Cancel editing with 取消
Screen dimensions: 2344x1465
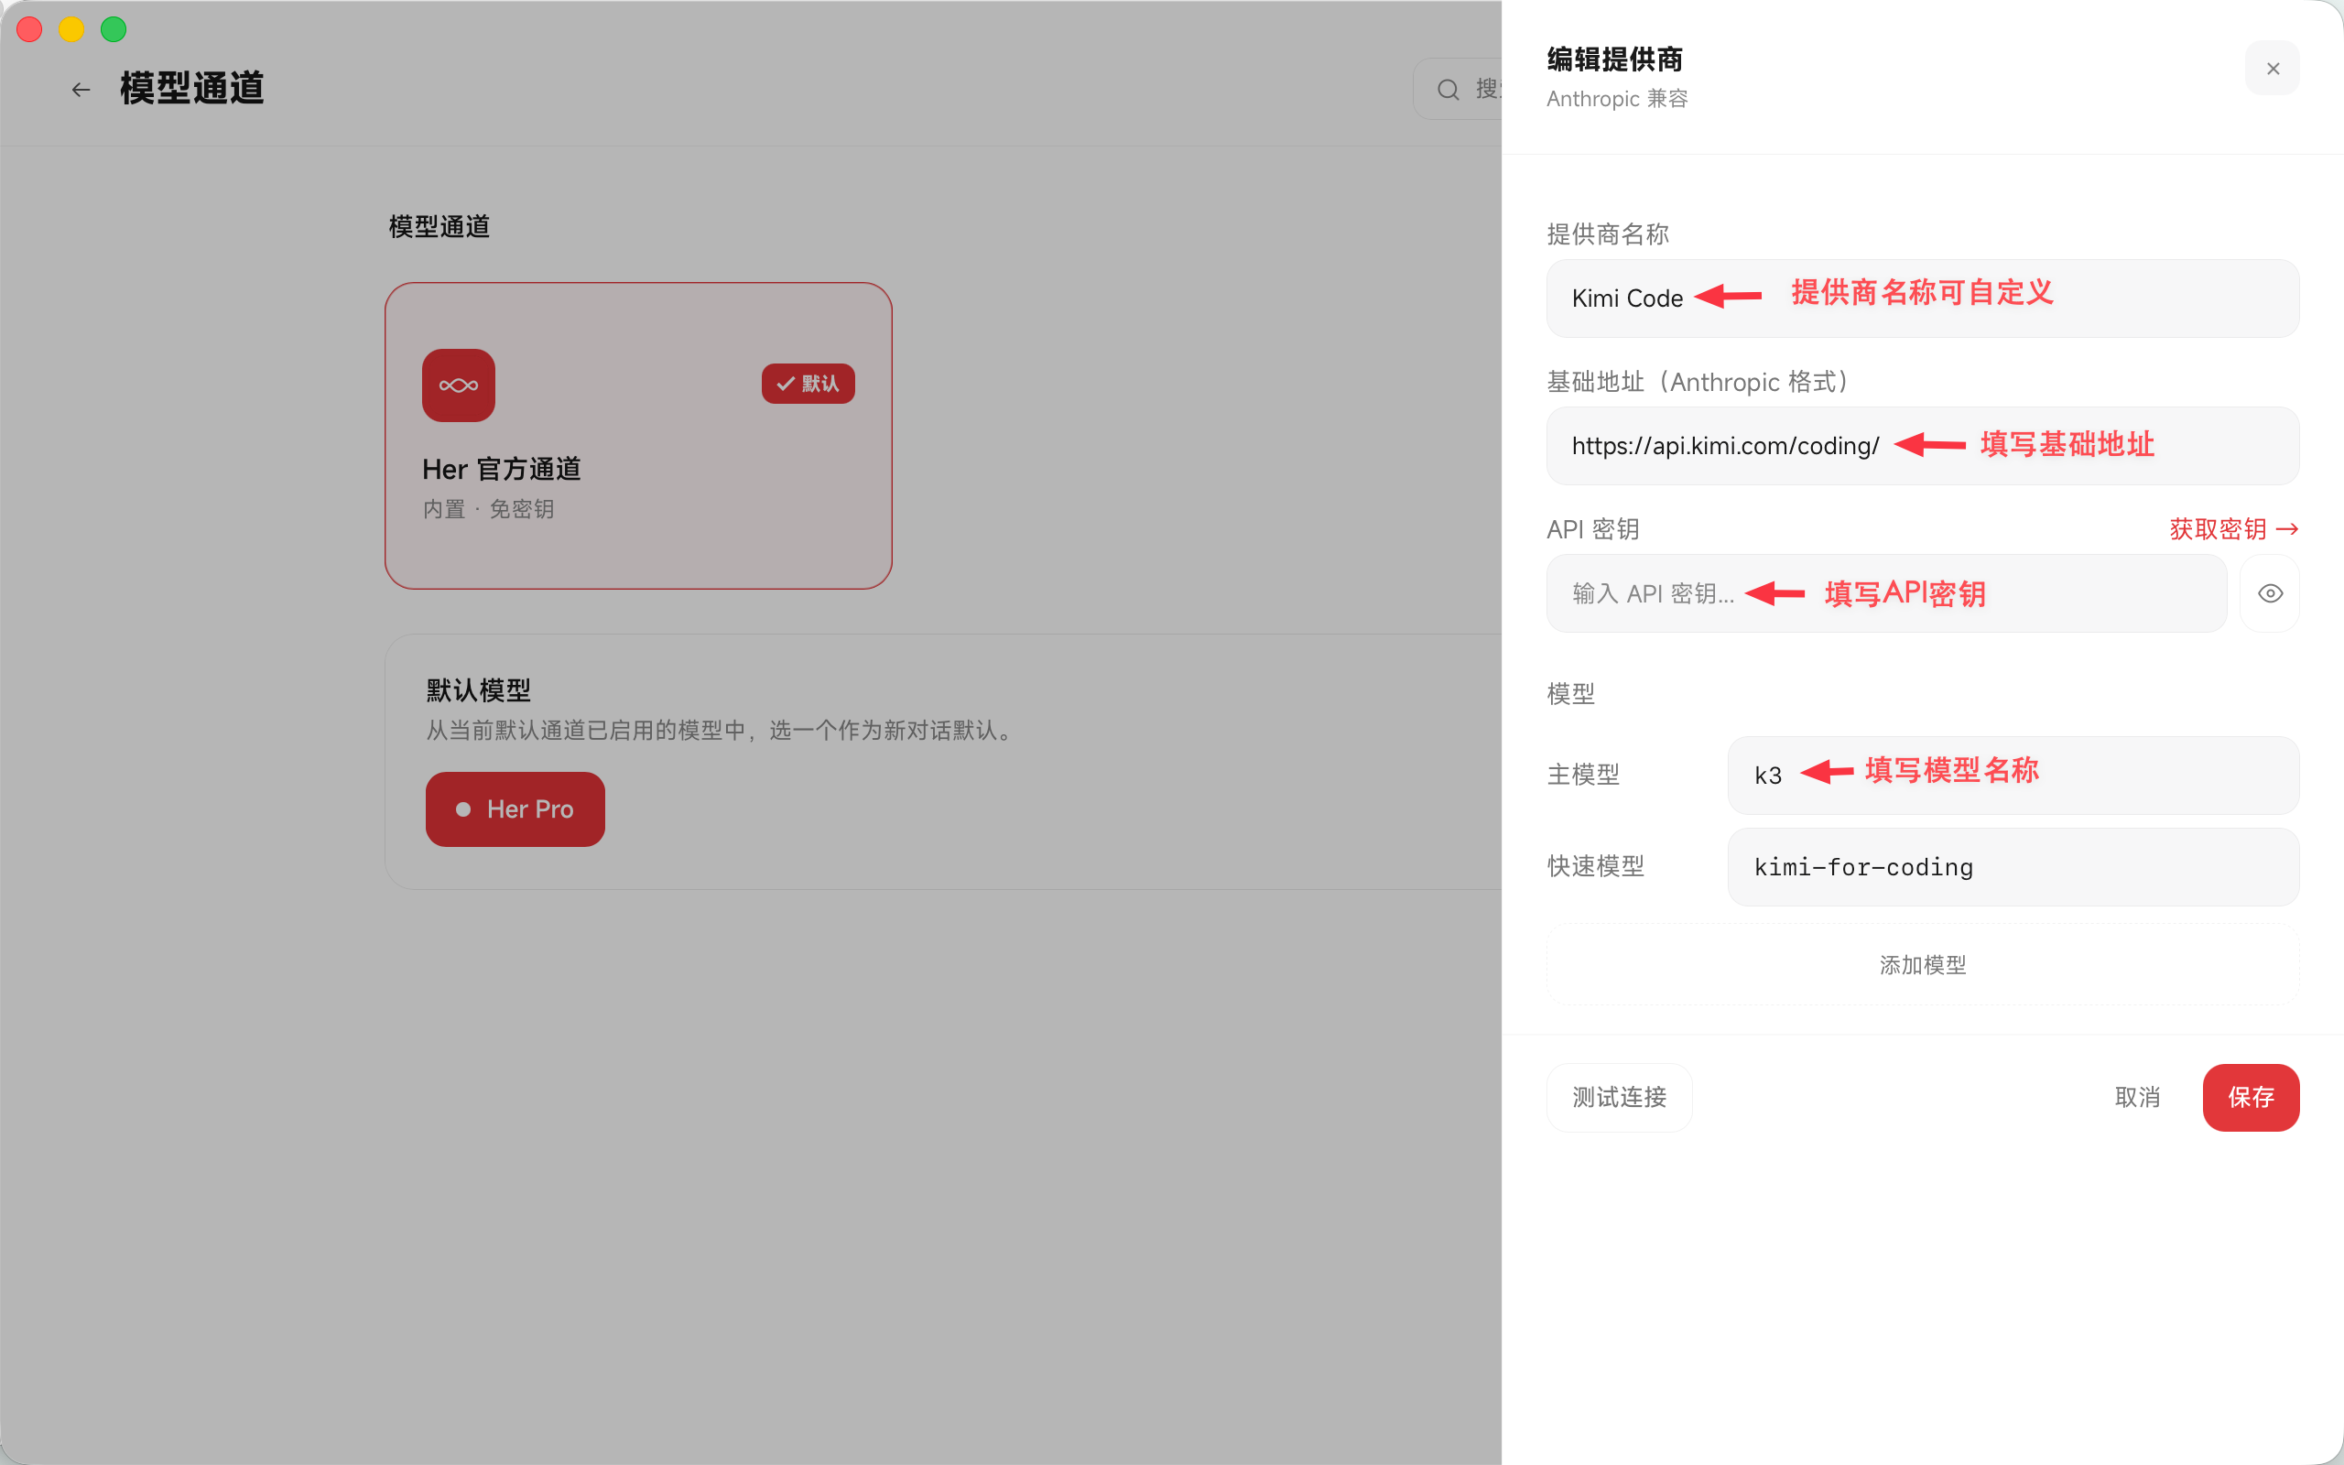pos(2137,1097)
